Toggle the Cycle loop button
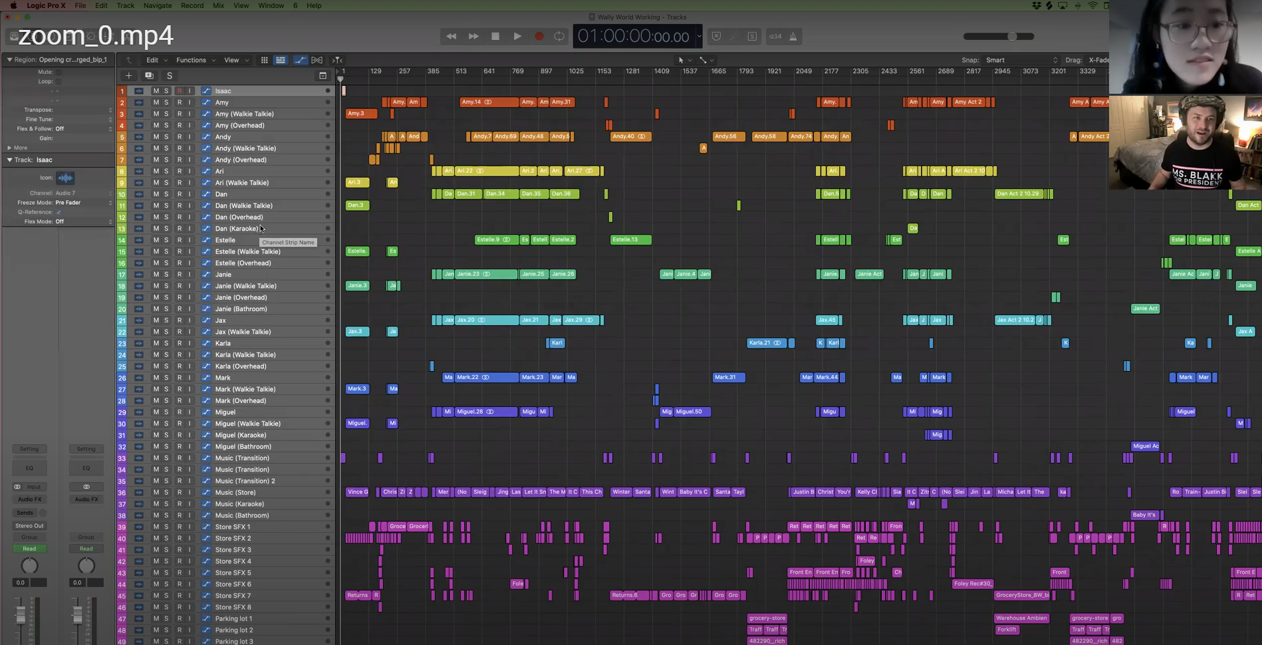Screen dimensions: 1262x645 [559, 37]
